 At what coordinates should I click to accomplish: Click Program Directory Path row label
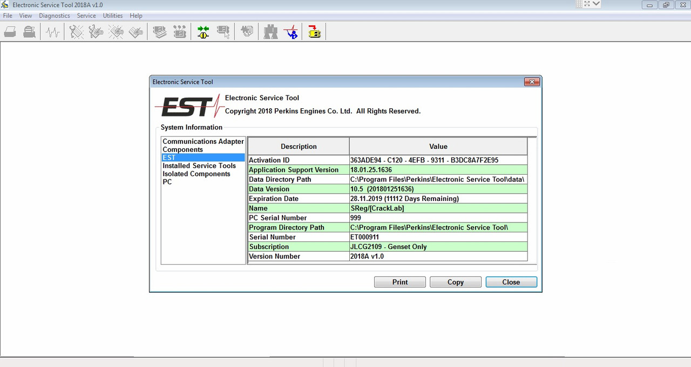[299, 228]
